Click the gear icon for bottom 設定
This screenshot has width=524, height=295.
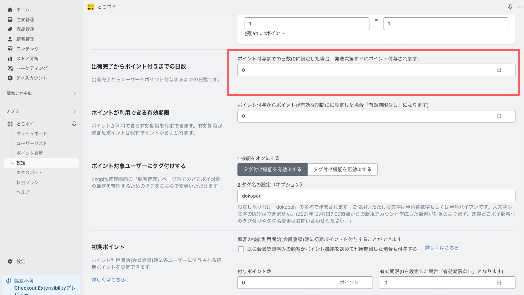pos(10,261)
